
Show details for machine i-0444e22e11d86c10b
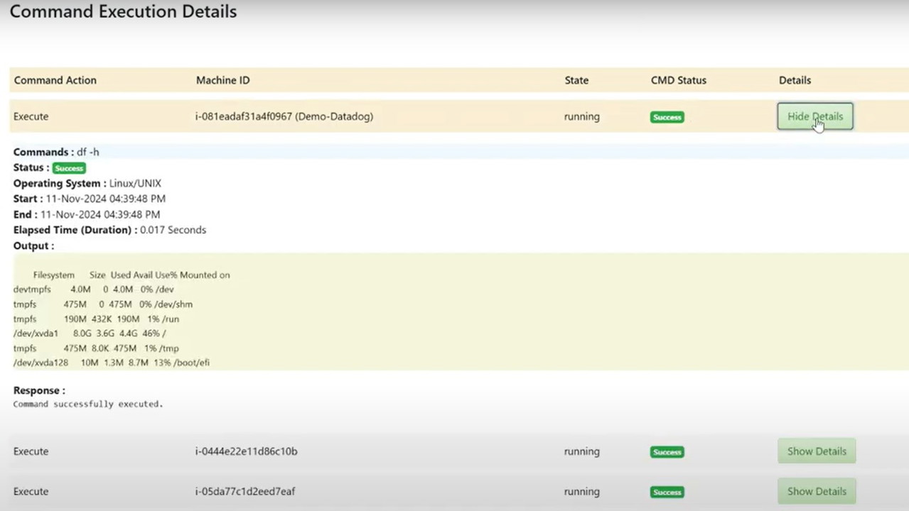[816, 451]
